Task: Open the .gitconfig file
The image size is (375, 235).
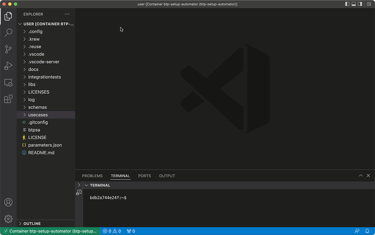Action: click(x=46, y=122)
